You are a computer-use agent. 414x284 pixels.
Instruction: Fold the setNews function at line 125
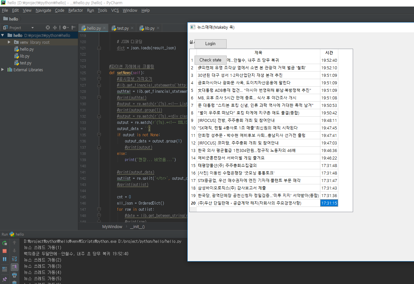coord(99,73)
